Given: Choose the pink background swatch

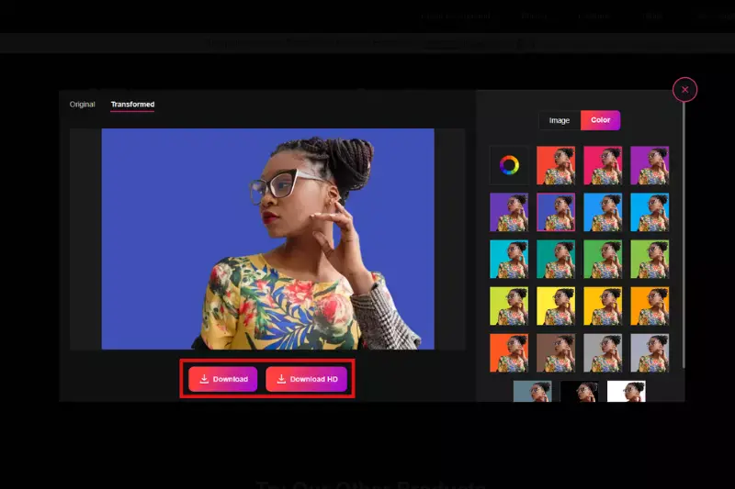Looking at the screenshot, I should [x=603, y=165].
